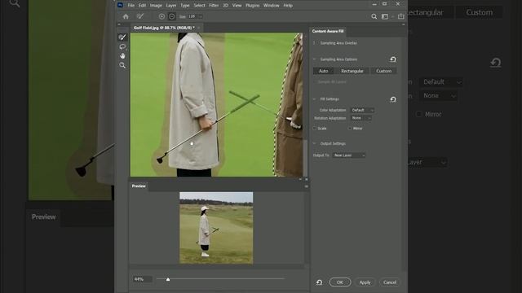
Task: Collapse the Output Settings section
Action: pos(314,143)
